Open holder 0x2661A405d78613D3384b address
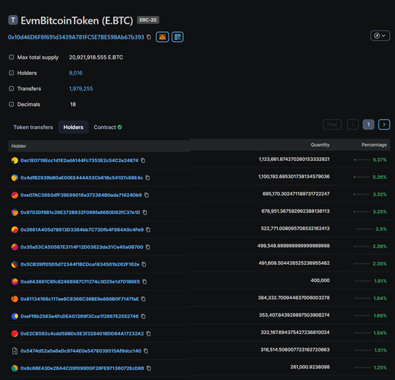 [x=82, y=230]
